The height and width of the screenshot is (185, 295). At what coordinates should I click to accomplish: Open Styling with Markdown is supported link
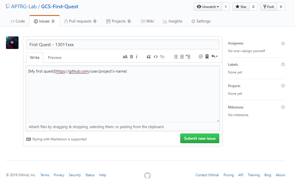click(59, 139)
